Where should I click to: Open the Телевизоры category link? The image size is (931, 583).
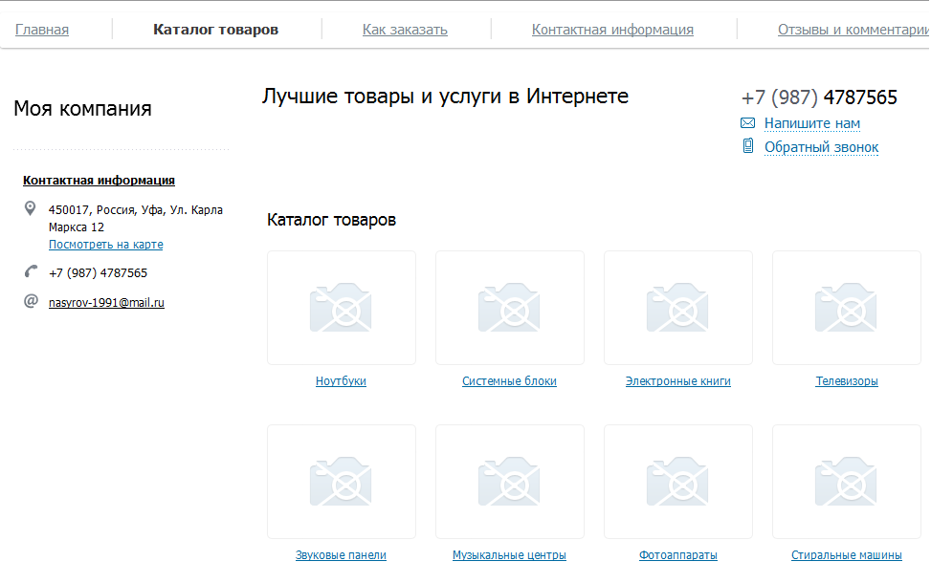[x=847, y=380]
